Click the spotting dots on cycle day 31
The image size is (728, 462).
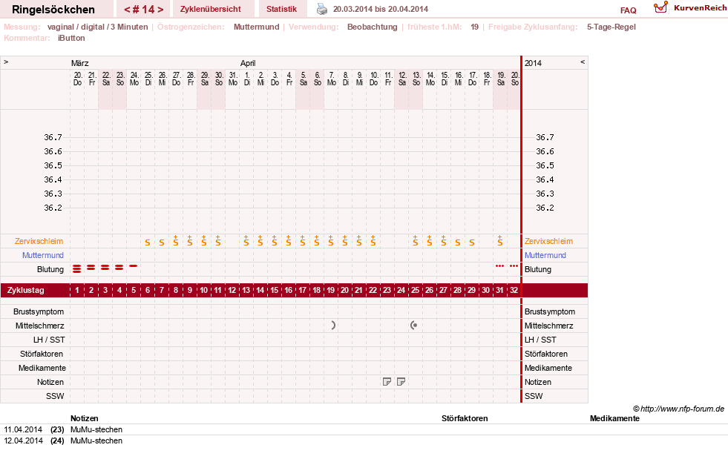499,265
